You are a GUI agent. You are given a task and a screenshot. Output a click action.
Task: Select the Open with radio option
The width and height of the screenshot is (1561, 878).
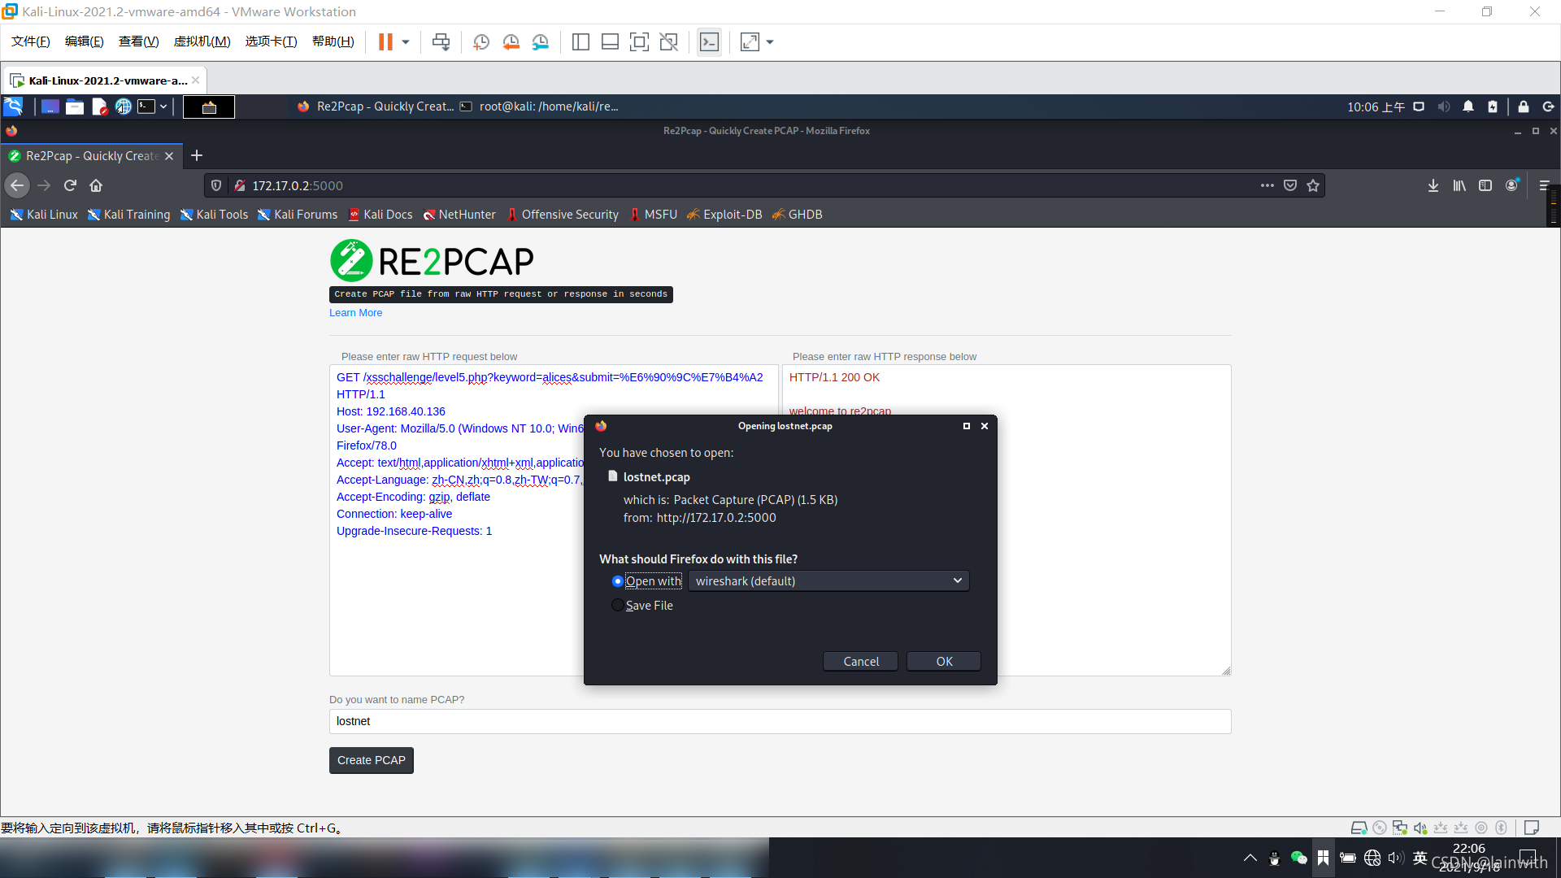coord(618,581)
